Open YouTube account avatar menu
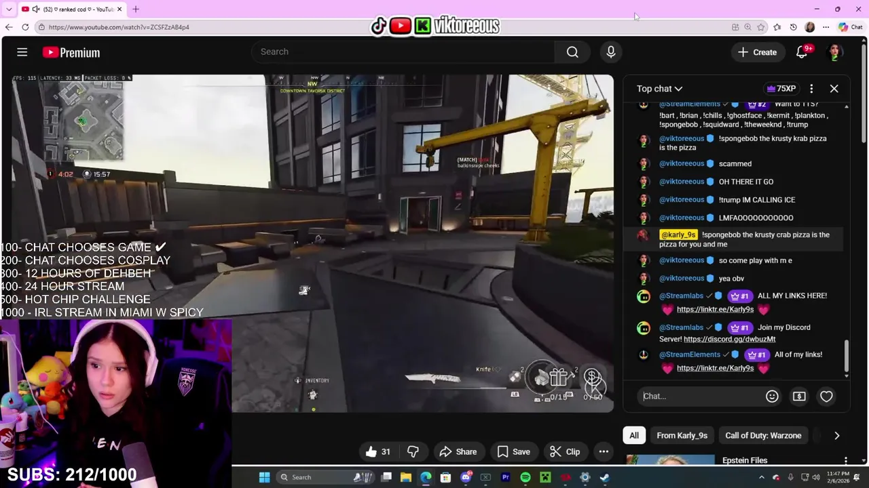Image resolution: width=869 pixels, height=488 pixels. click(835, 52)
